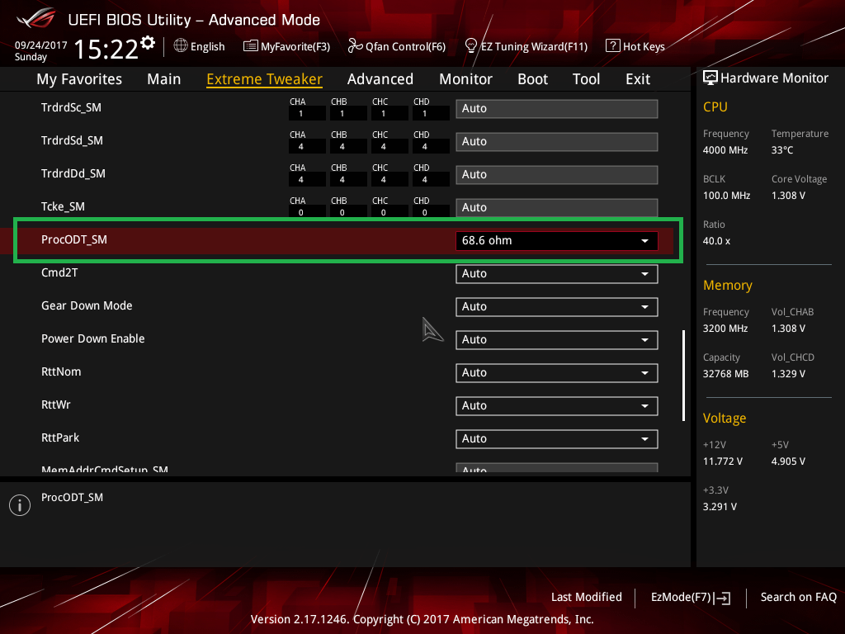Click the CPU frequency value 4000 MHz

(725, 150)
